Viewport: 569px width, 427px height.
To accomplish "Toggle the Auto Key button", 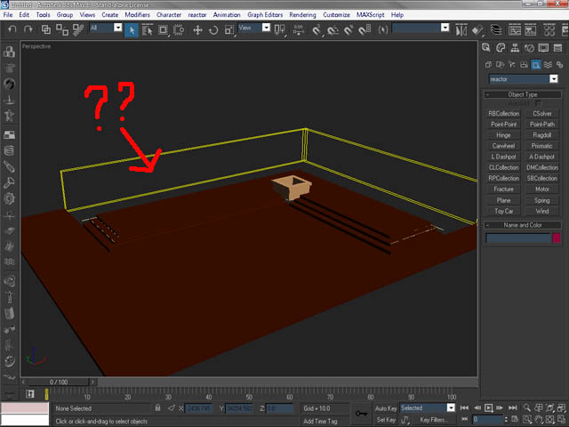I will 386,408.
